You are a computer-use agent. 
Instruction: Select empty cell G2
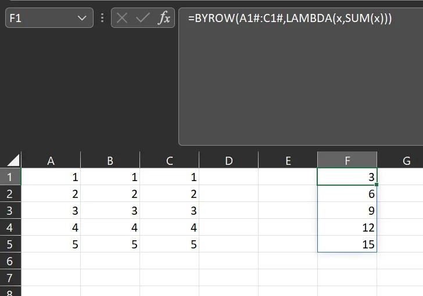400,193
